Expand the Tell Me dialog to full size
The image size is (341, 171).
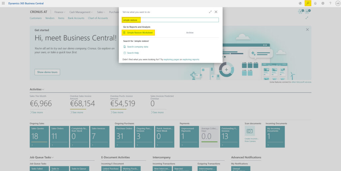[210, 12]
